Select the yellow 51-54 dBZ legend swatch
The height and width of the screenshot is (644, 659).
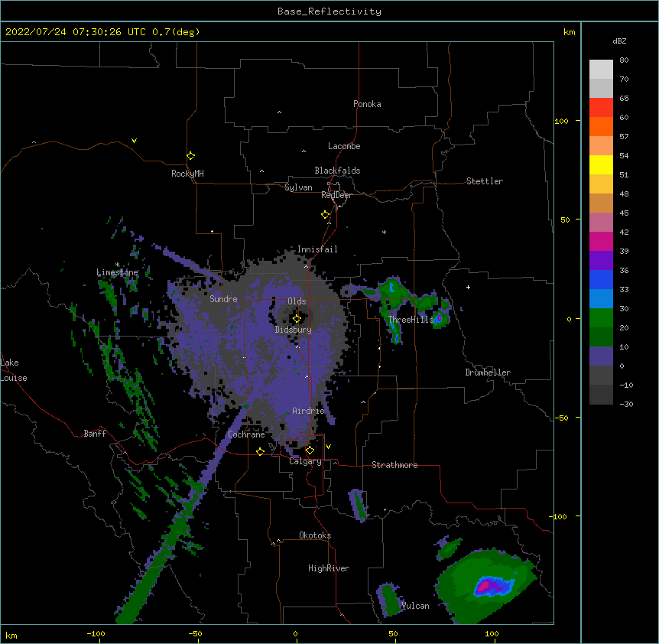[x=601, y=164]
